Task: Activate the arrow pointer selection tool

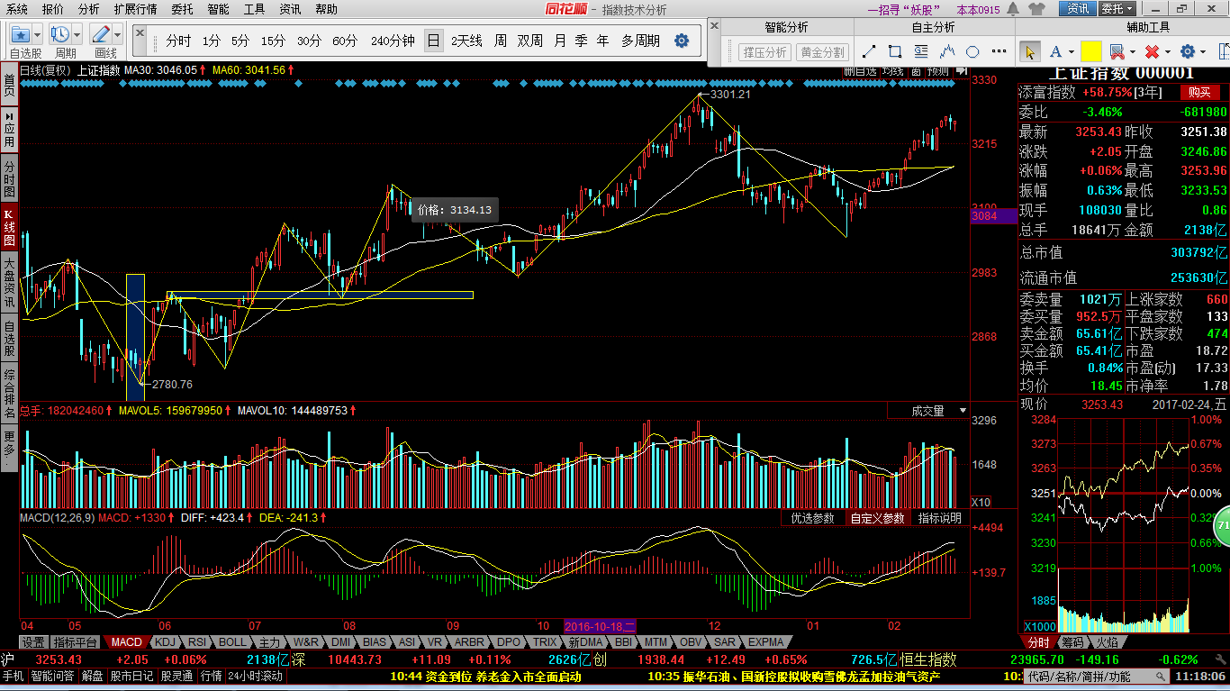Action: [1030, 51]
